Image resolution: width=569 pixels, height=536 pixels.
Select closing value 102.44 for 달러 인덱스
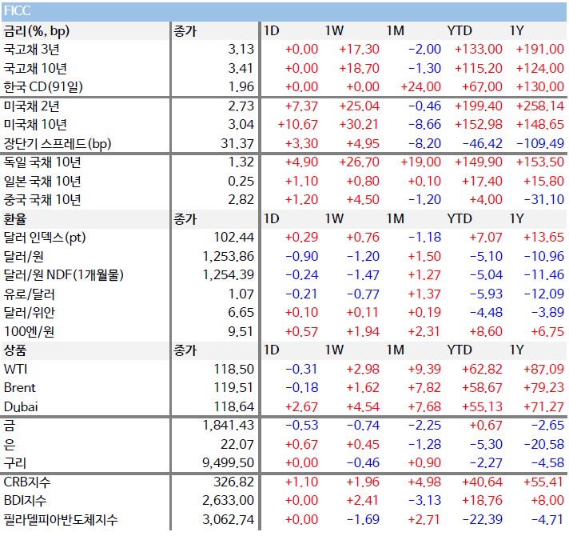click(234, 238)
